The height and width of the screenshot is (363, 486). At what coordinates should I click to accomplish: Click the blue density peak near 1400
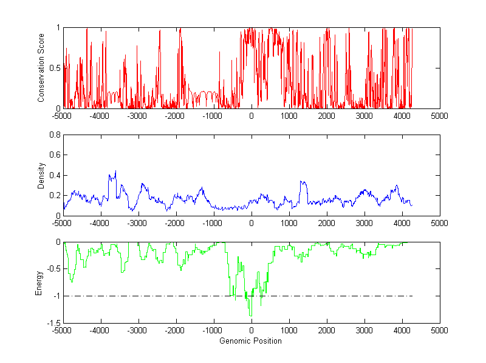pos(301,182)
